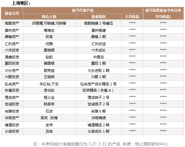Select the 汇利资产 company cell
This screenshot has height=147, width=185.
pos(12,44)
